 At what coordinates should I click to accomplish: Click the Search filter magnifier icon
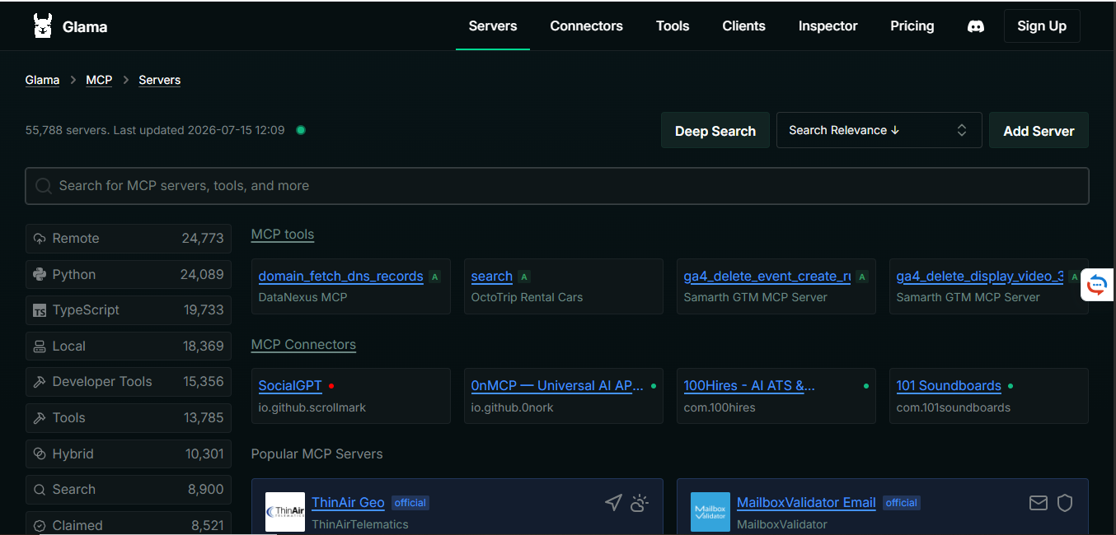(40, 490)
